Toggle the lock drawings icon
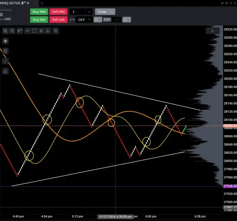237x221 pixels. click(x=5, y=71)
